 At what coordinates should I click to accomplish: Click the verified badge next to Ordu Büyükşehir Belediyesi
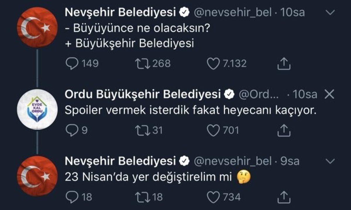229,94
